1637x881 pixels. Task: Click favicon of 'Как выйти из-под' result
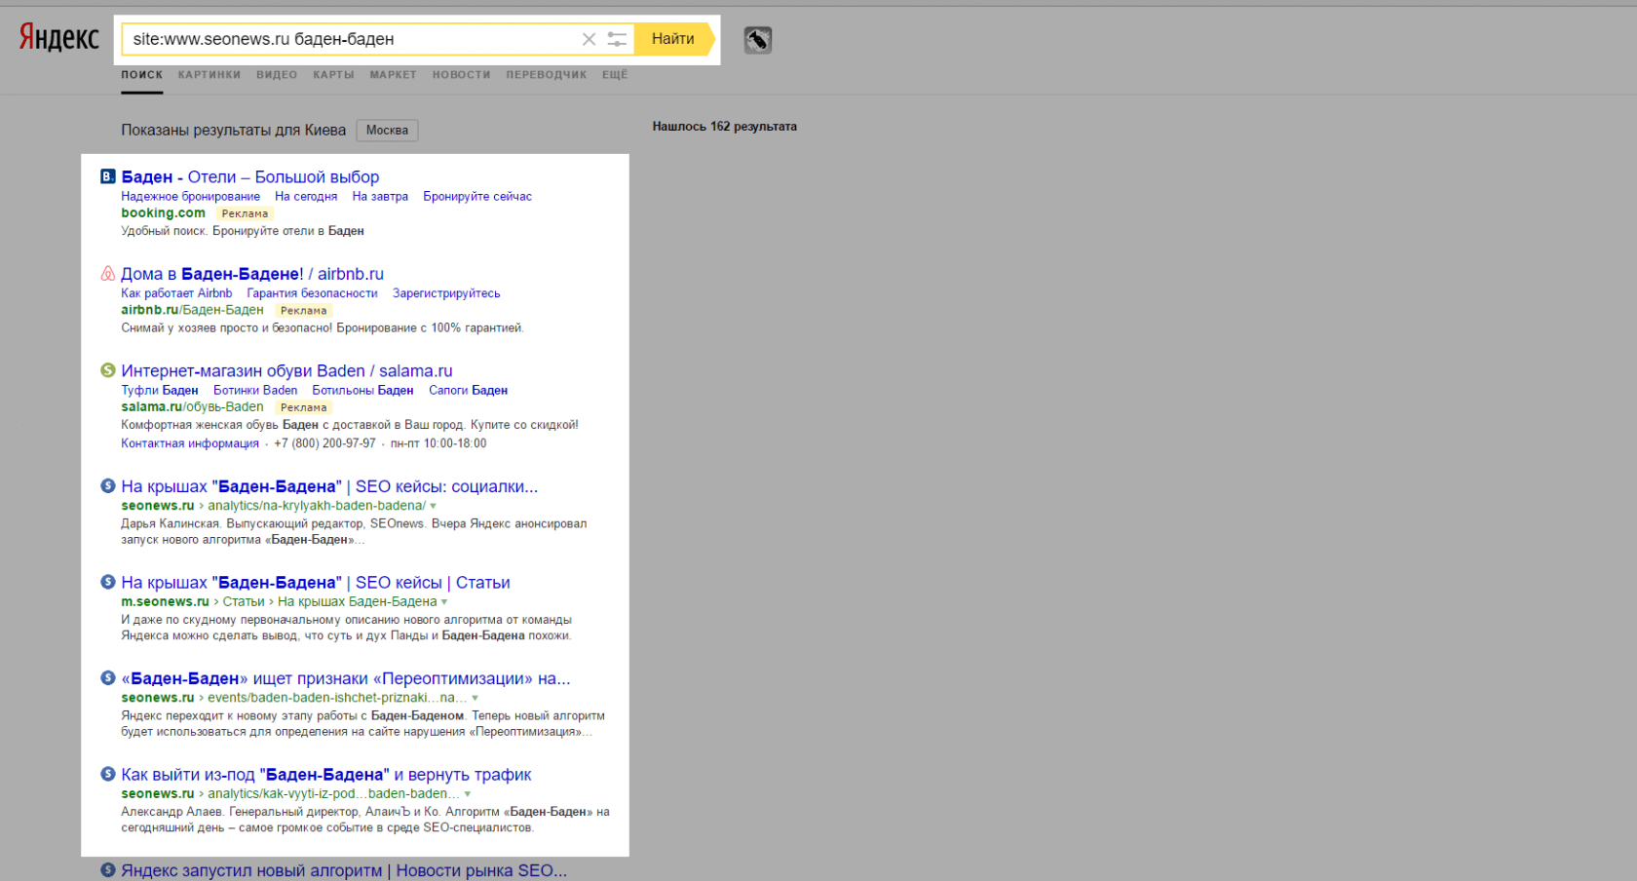click(x=108, y=774)
